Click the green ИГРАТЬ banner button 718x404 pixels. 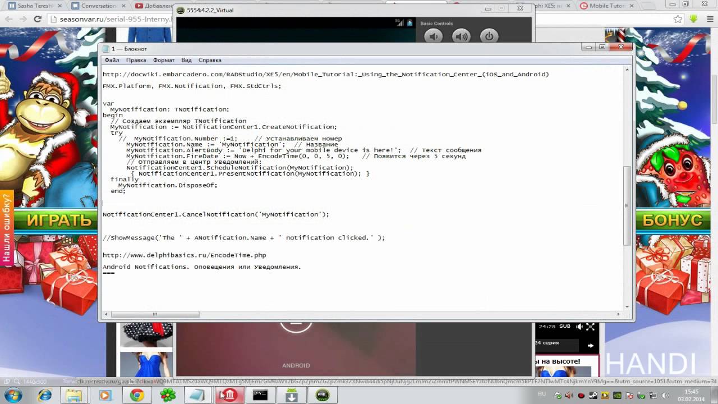(50, 220)
